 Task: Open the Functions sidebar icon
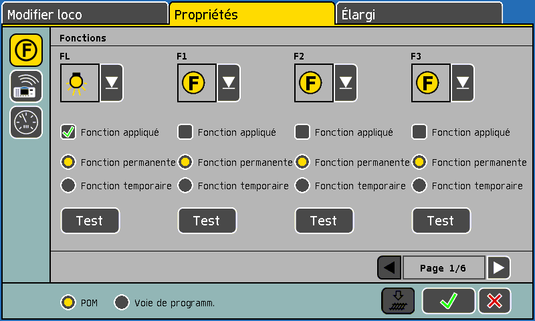pos(26,50)
